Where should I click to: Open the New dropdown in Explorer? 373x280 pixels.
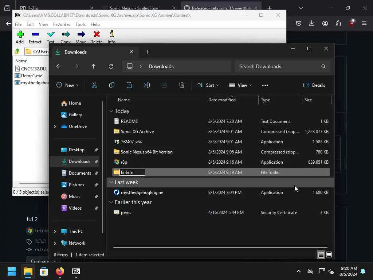67,85
